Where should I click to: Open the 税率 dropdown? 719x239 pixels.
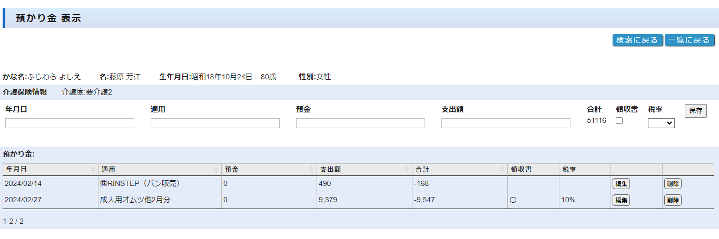point(661,123)
